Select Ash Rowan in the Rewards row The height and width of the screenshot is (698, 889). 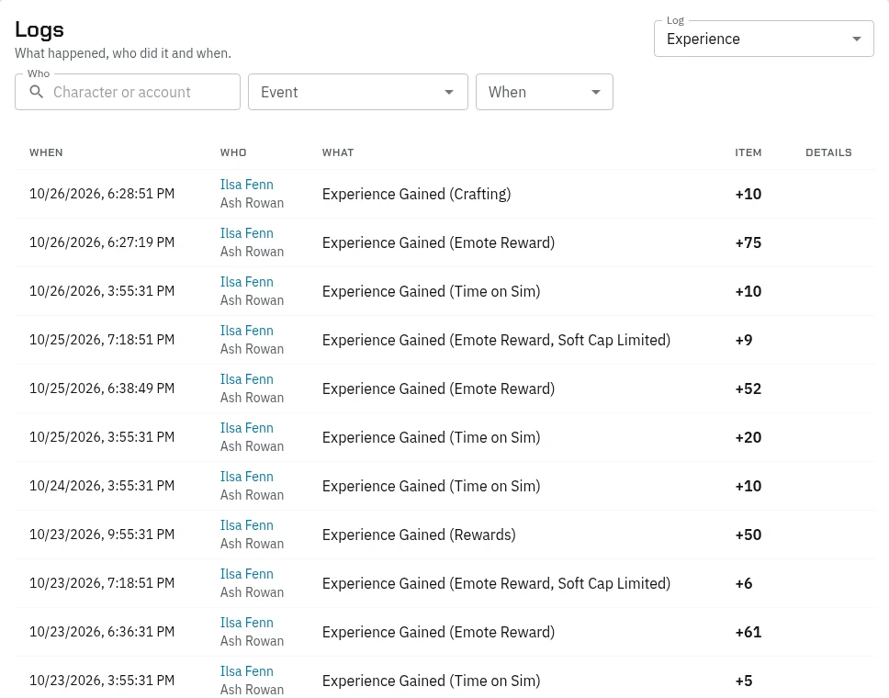coord(252,545)
